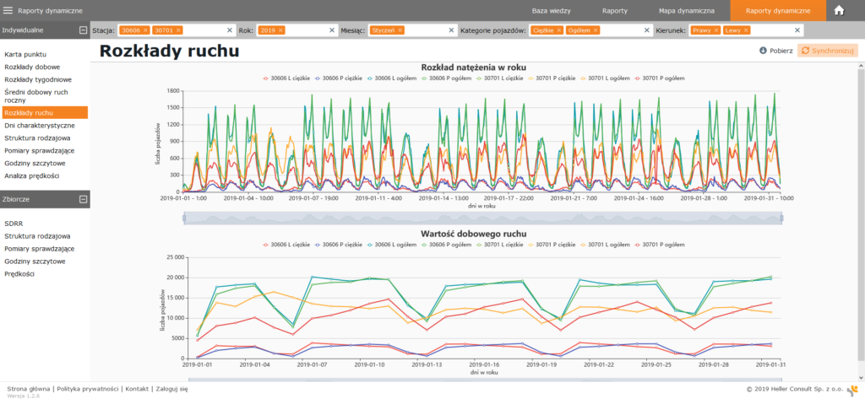
Task: Toggle 30701 P ogółem series in top chart legend
Action: pos(660,78)
